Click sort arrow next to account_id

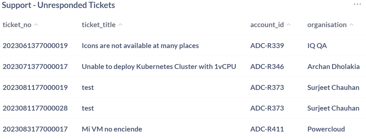tap(288, 25)
